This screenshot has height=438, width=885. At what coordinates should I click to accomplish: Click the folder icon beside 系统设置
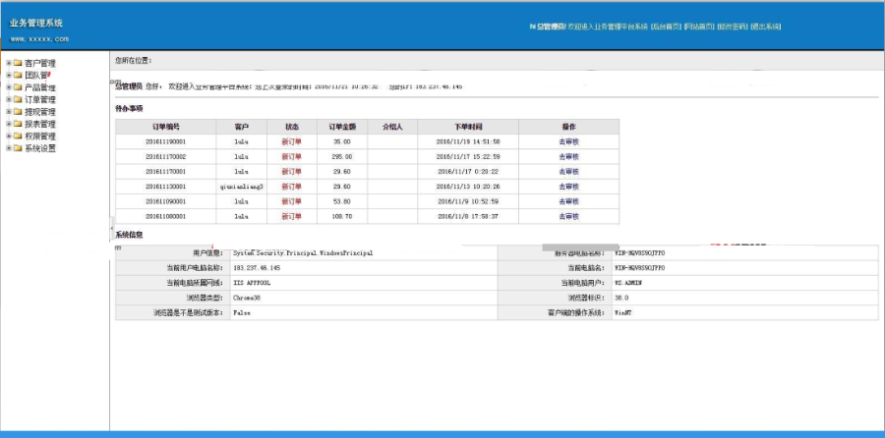[x=18, y=148]
